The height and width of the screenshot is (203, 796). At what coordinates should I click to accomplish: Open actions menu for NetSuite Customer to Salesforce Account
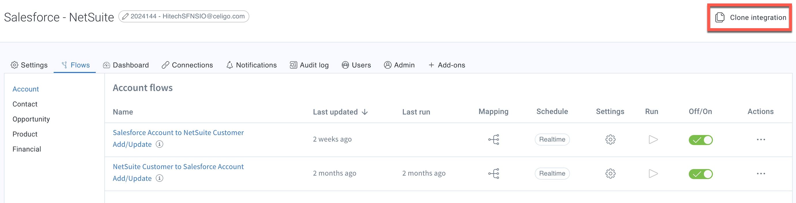pyautogui.click(x=761, y=173)
